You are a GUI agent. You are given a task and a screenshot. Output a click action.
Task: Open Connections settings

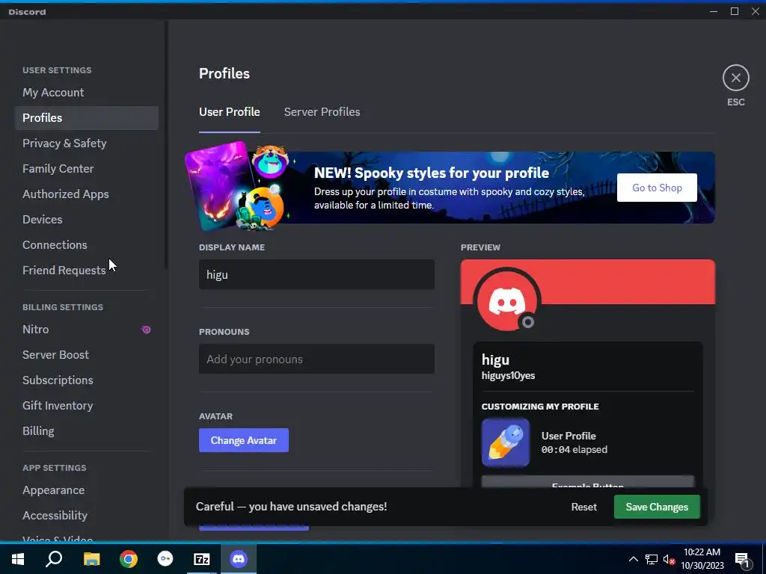pos(87,244)
